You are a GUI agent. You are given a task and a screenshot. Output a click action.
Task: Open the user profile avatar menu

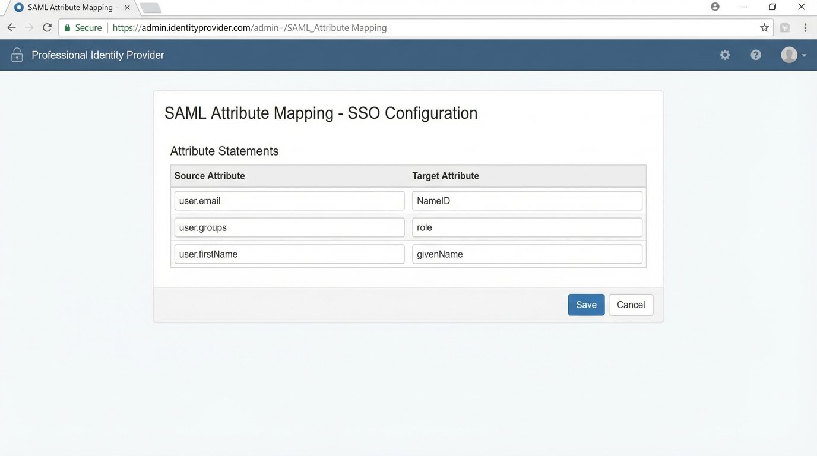click(x=788, y=54)
